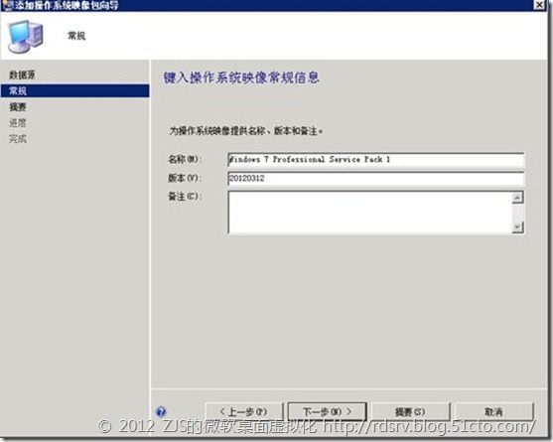Viewport: 553px width, 442px height.
Task: Select 常规 step in sidebar
Action: point(74,91)
